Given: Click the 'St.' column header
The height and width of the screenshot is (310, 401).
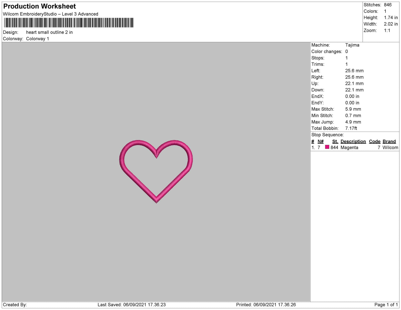Looking at the screenshot, I should point(335,142).
